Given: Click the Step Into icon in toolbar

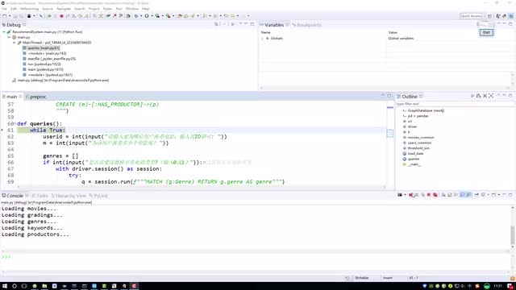Looking at the screenshot, I should (x=73, y=16).
